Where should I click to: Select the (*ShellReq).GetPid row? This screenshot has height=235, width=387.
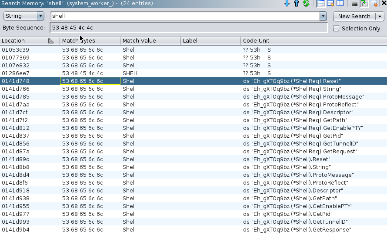(193, 136)
